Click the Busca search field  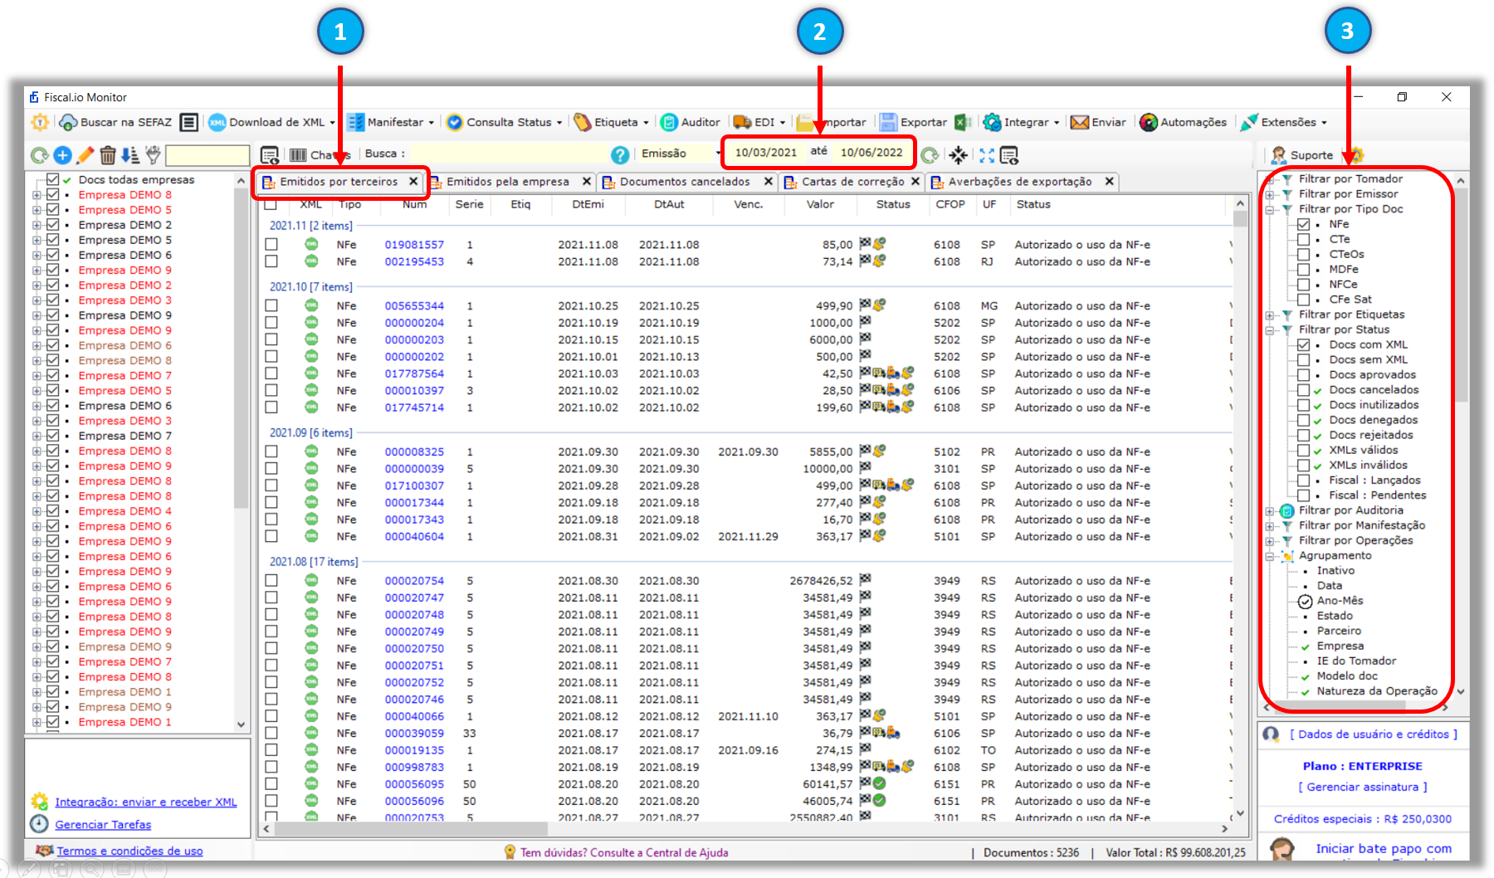click(510, 154)
